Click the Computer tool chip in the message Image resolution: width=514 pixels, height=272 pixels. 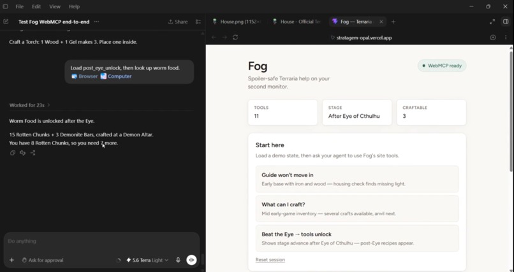116,76
